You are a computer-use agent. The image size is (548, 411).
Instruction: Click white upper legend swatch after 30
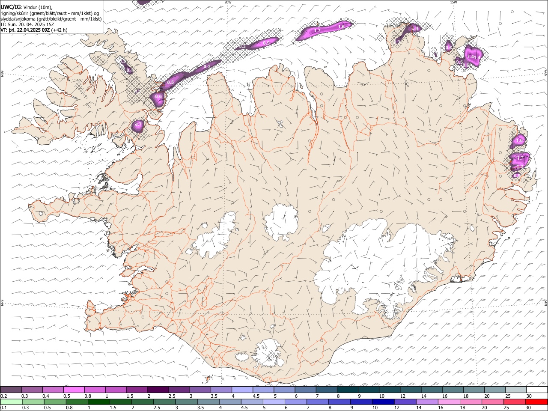[536, 390]
